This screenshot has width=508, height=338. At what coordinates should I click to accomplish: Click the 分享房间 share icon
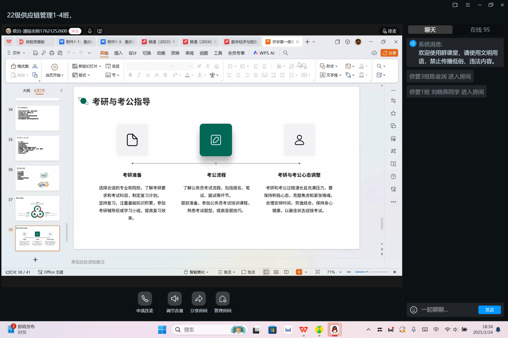(x=198, y=299)
